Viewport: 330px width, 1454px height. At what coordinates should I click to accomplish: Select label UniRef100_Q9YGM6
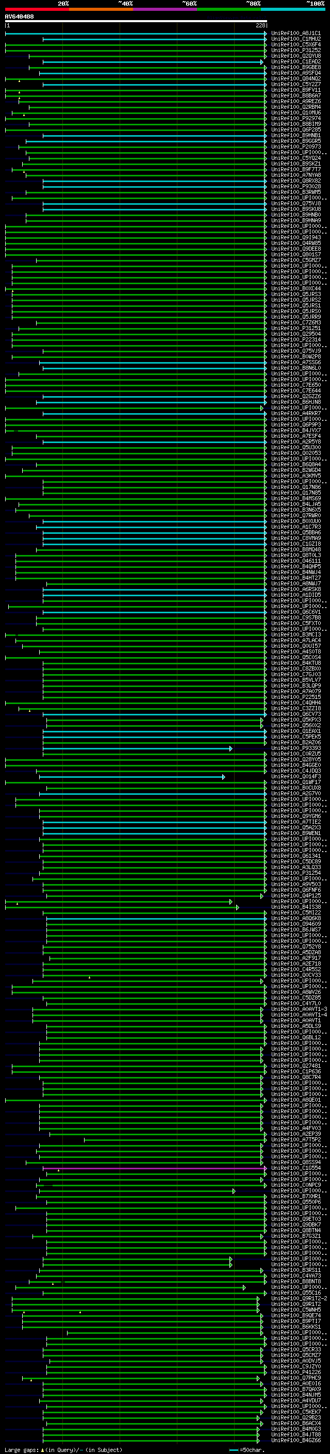[295, 816]
